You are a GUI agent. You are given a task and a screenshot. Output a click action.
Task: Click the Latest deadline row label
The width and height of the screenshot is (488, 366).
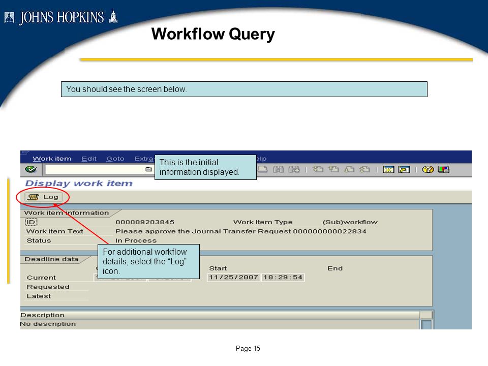[39, 296]
